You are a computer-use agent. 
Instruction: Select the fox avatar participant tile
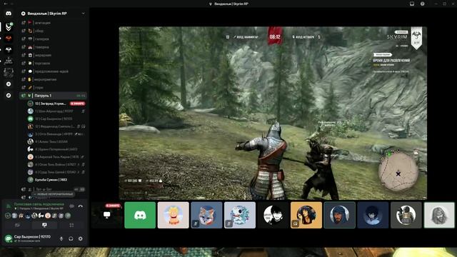tap(206, 215)
